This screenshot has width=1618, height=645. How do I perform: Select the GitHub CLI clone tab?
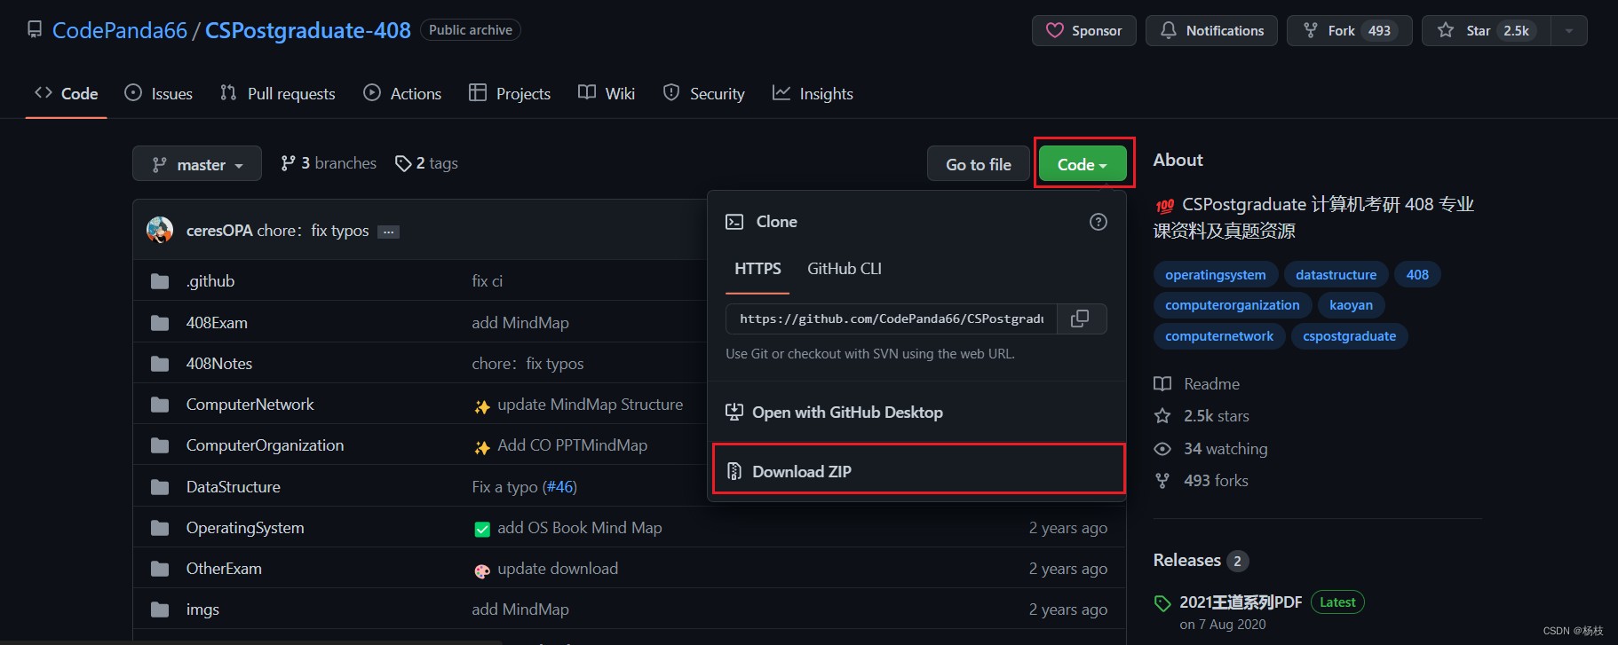point(845,269)
